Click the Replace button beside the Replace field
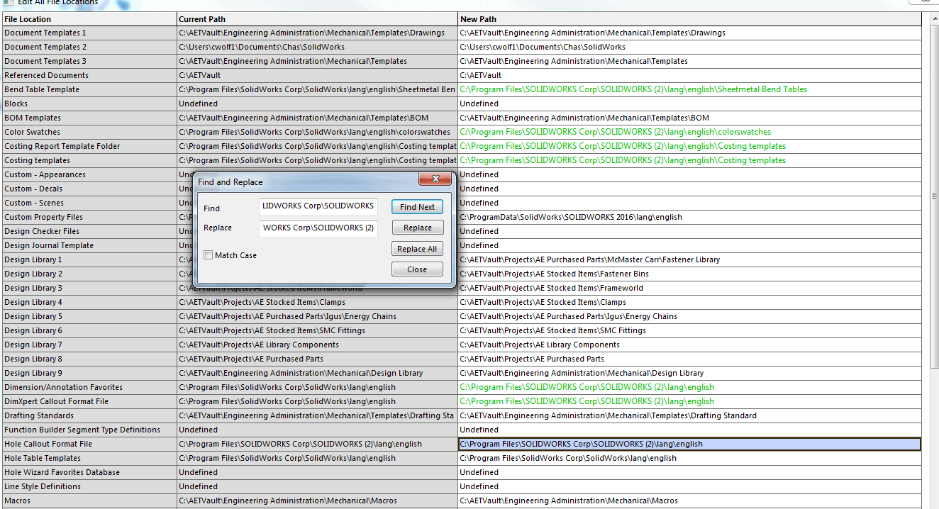 417,228
